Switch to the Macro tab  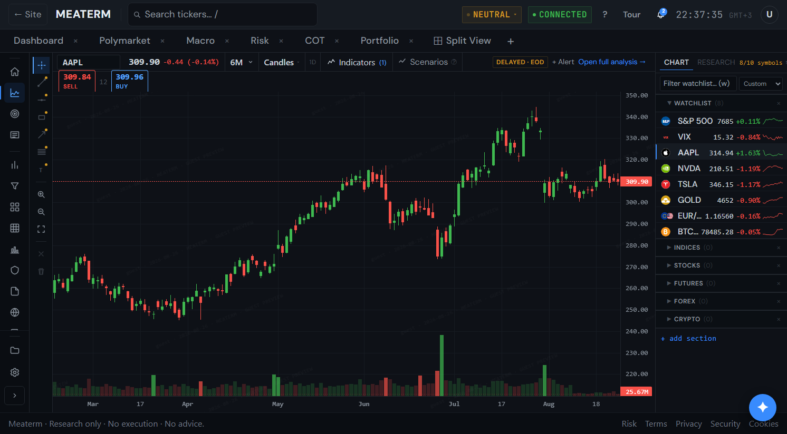pos(200,41)
